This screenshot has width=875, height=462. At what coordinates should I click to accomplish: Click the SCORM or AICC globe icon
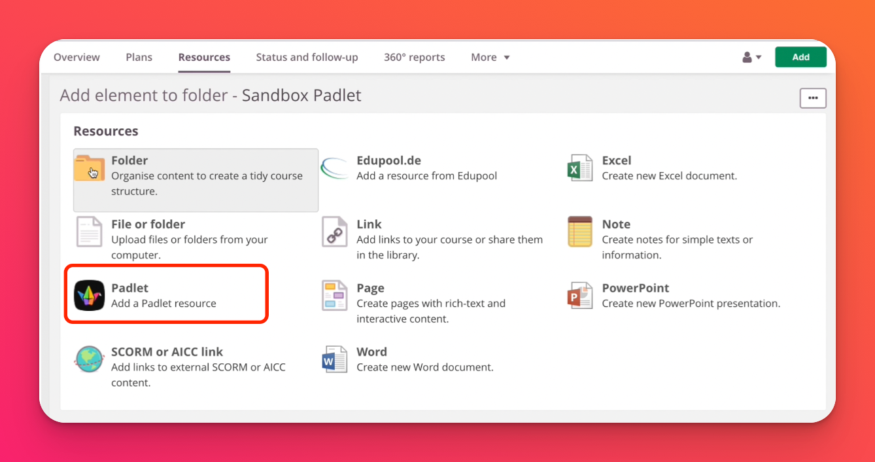90,359
